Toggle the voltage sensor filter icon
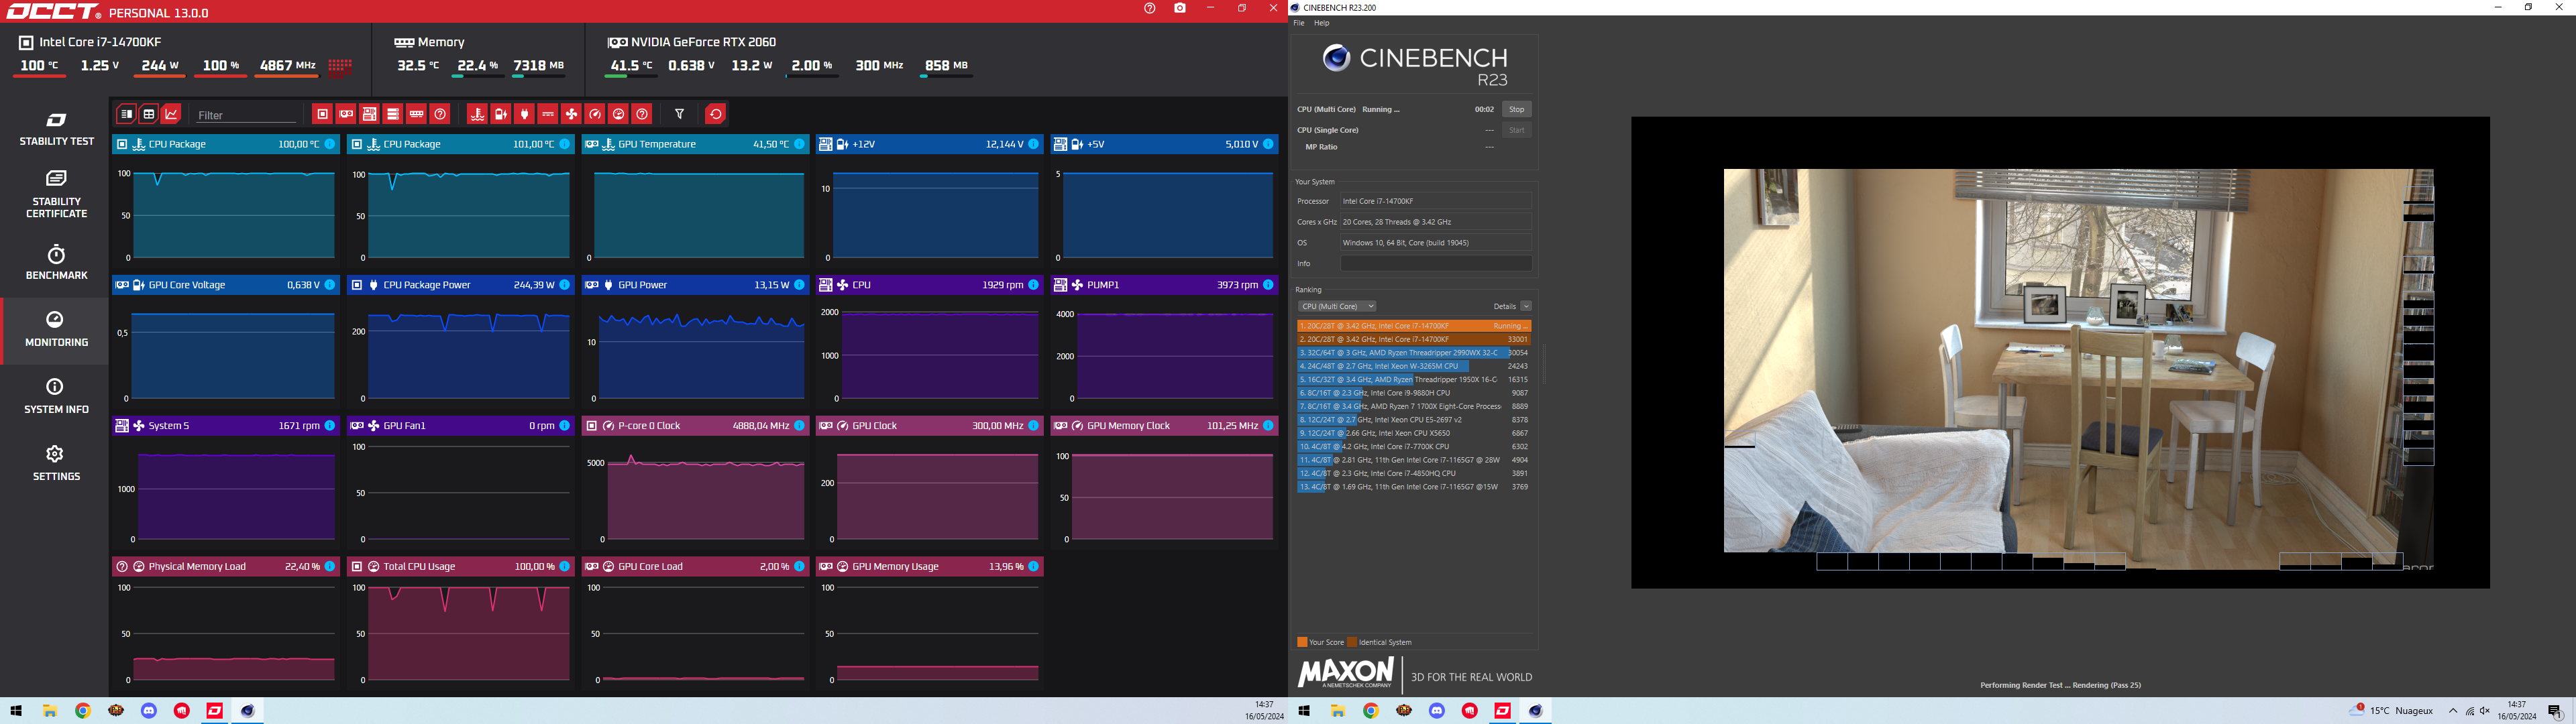2576x724 pixels. (x=501, y=114)
